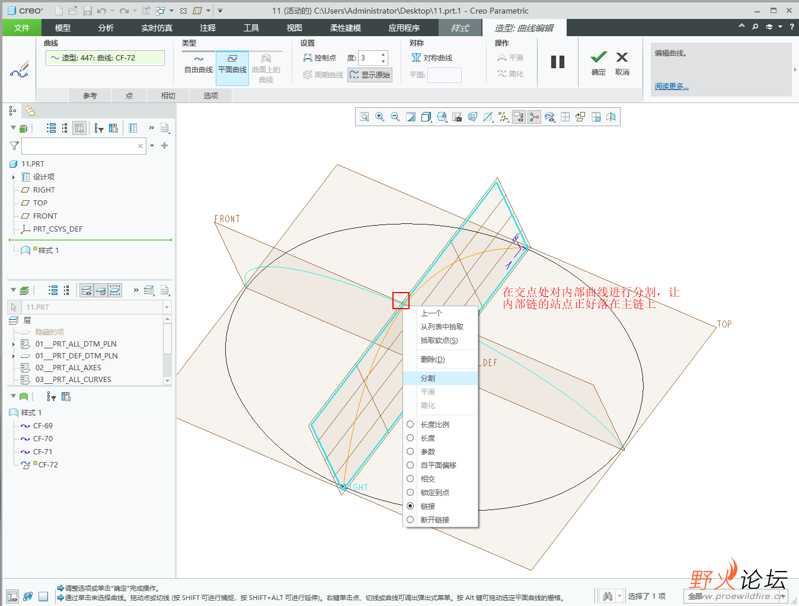Toggle datum display filters icon

[x=503, y=117]
